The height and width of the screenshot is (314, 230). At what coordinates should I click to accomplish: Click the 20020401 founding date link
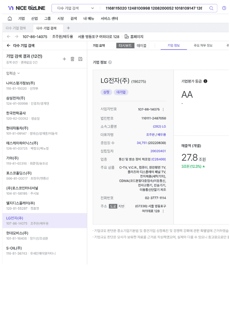click(158, 151)
